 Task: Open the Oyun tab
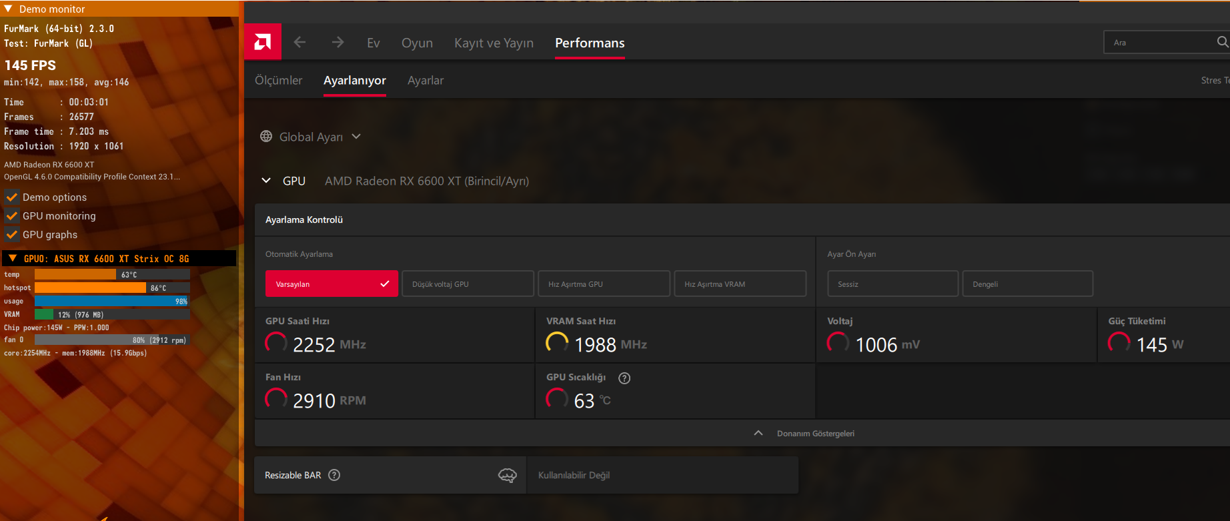[417, 43]
